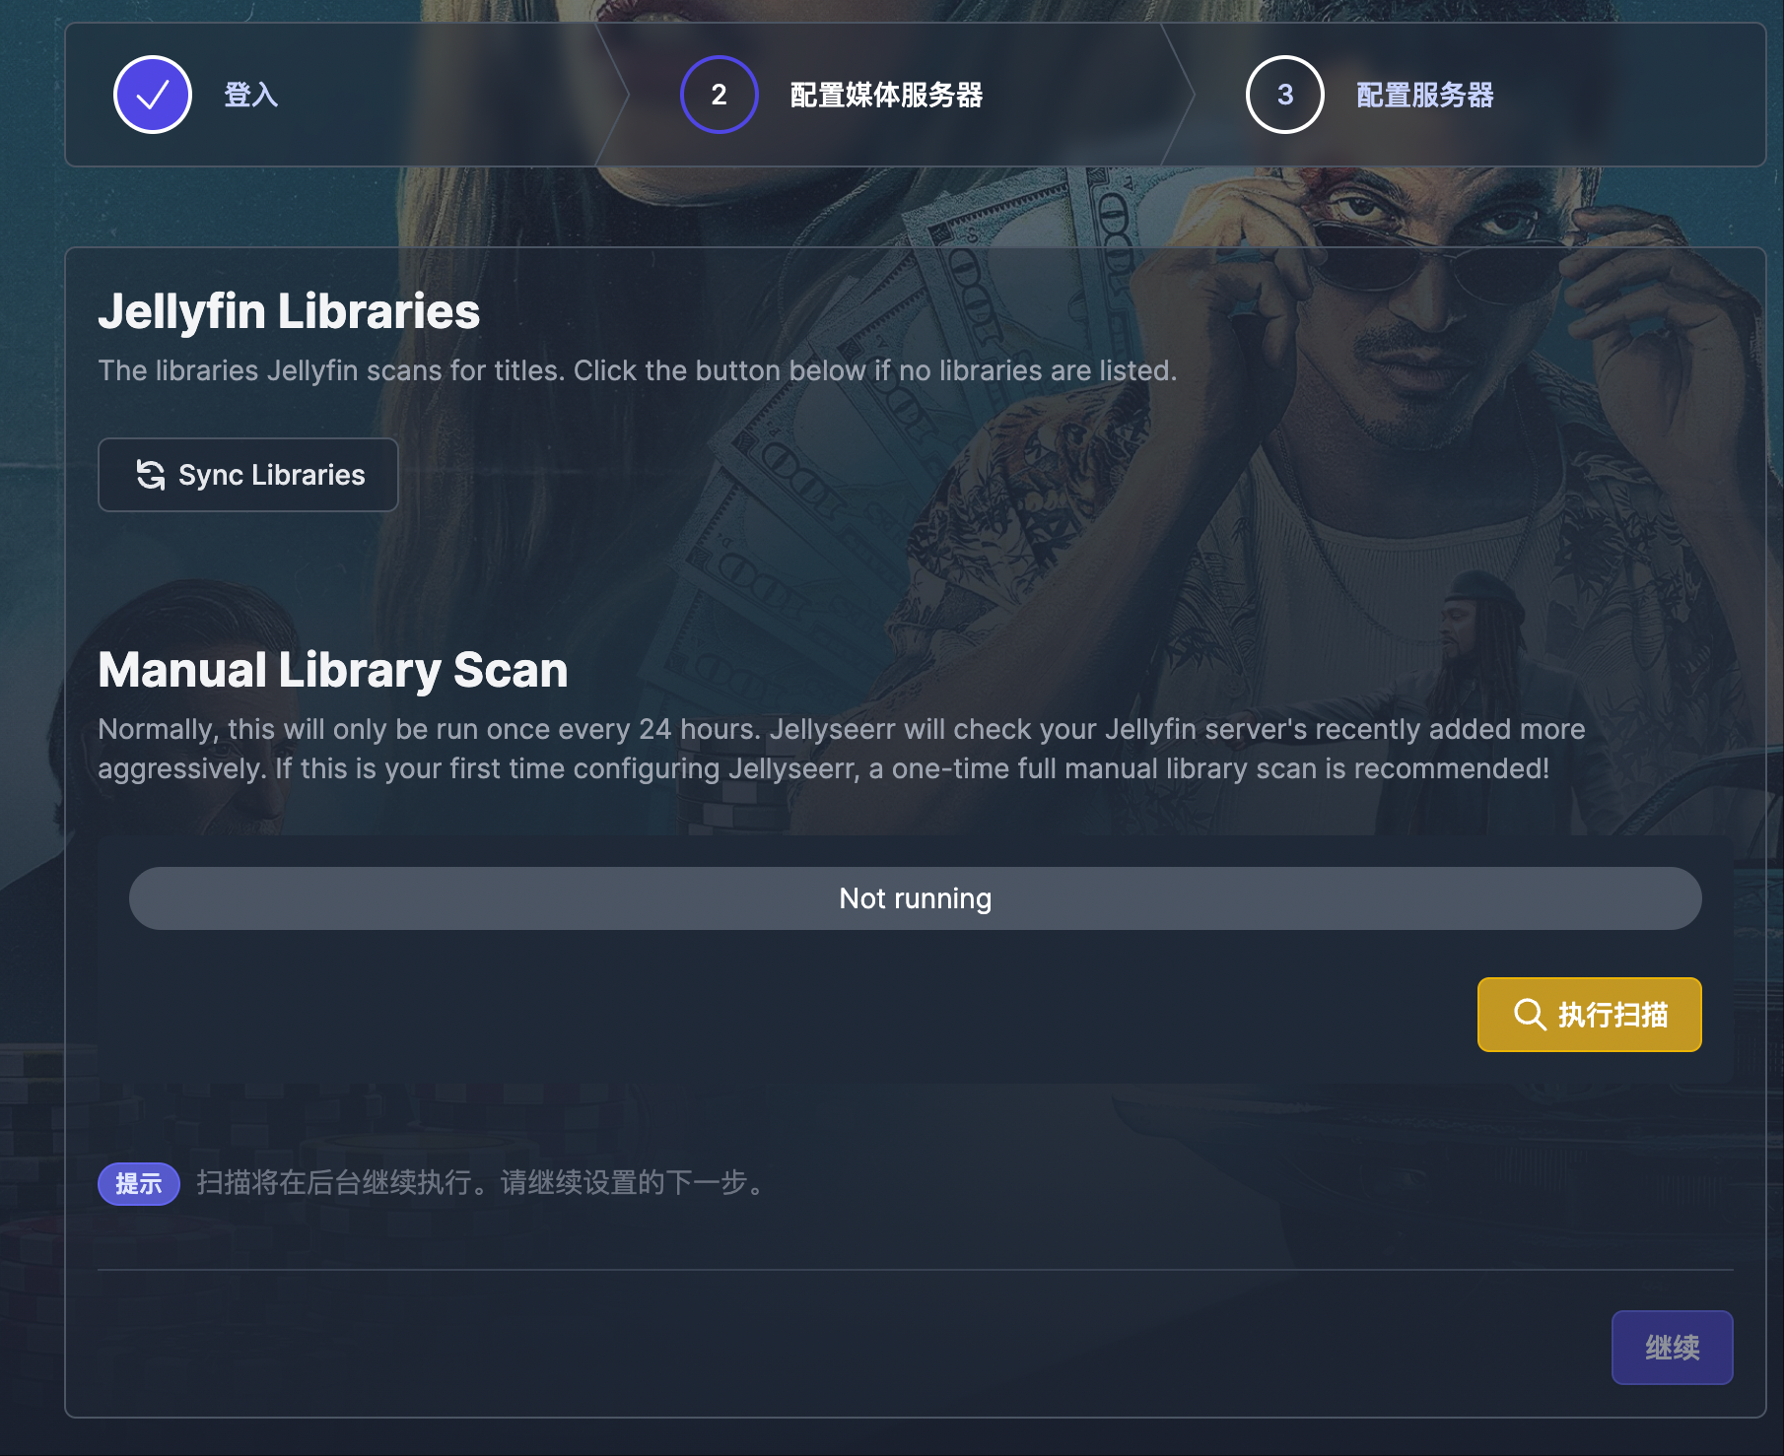Click the checkmark circle on the 登入 step
1784x1456 pixels.
(x=153, y=95)
